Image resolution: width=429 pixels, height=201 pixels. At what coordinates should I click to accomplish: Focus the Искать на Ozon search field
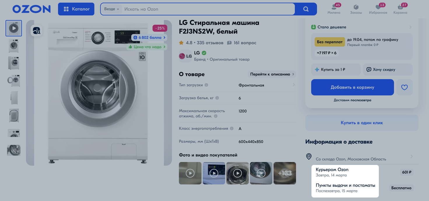tap(208, 9)
